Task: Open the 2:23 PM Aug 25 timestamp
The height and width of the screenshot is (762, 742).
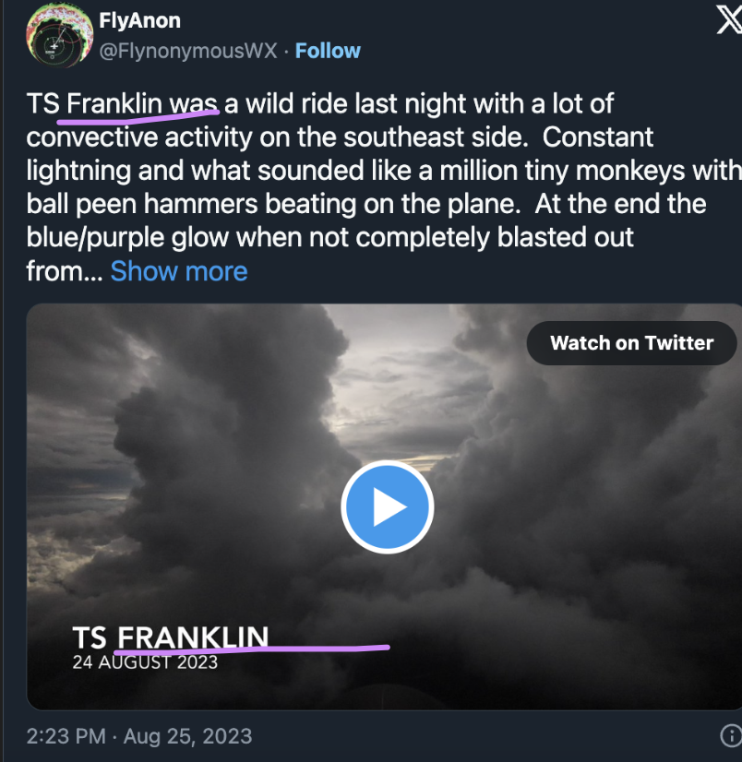Action: tap(139, 736)
